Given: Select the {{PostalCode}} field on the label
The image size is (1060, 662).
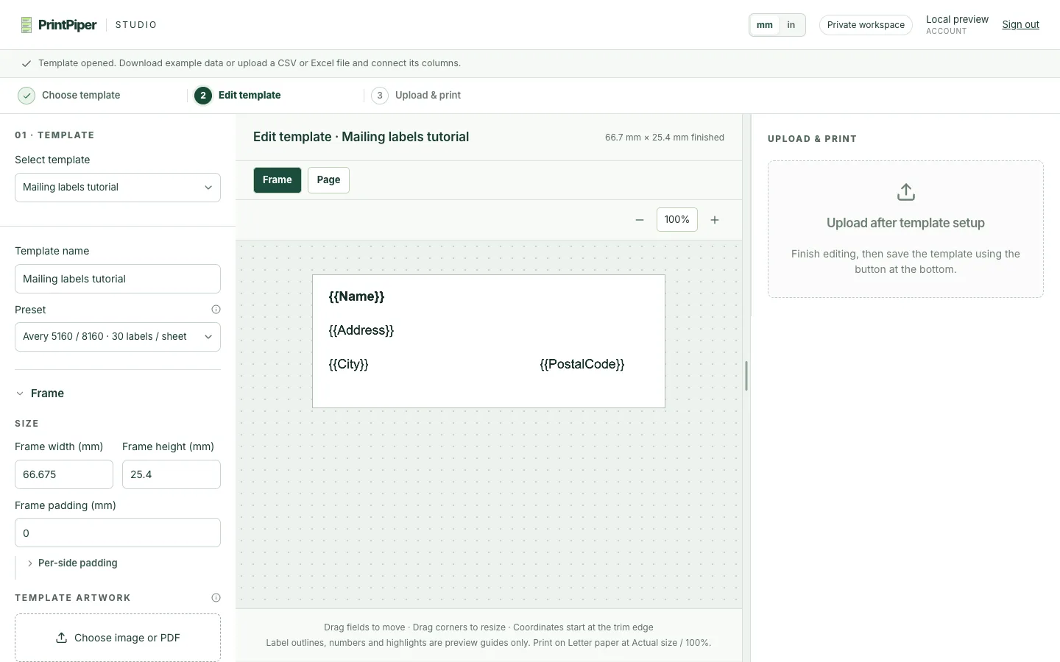Looking at the screenshot, I should 582,365.
